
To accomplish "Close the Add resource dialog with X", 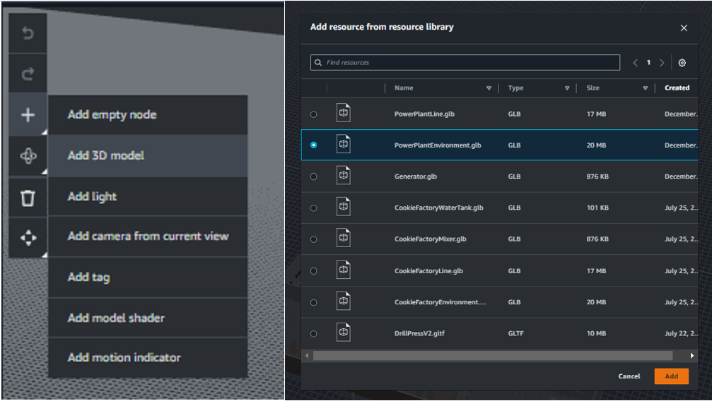I will 684,28.
